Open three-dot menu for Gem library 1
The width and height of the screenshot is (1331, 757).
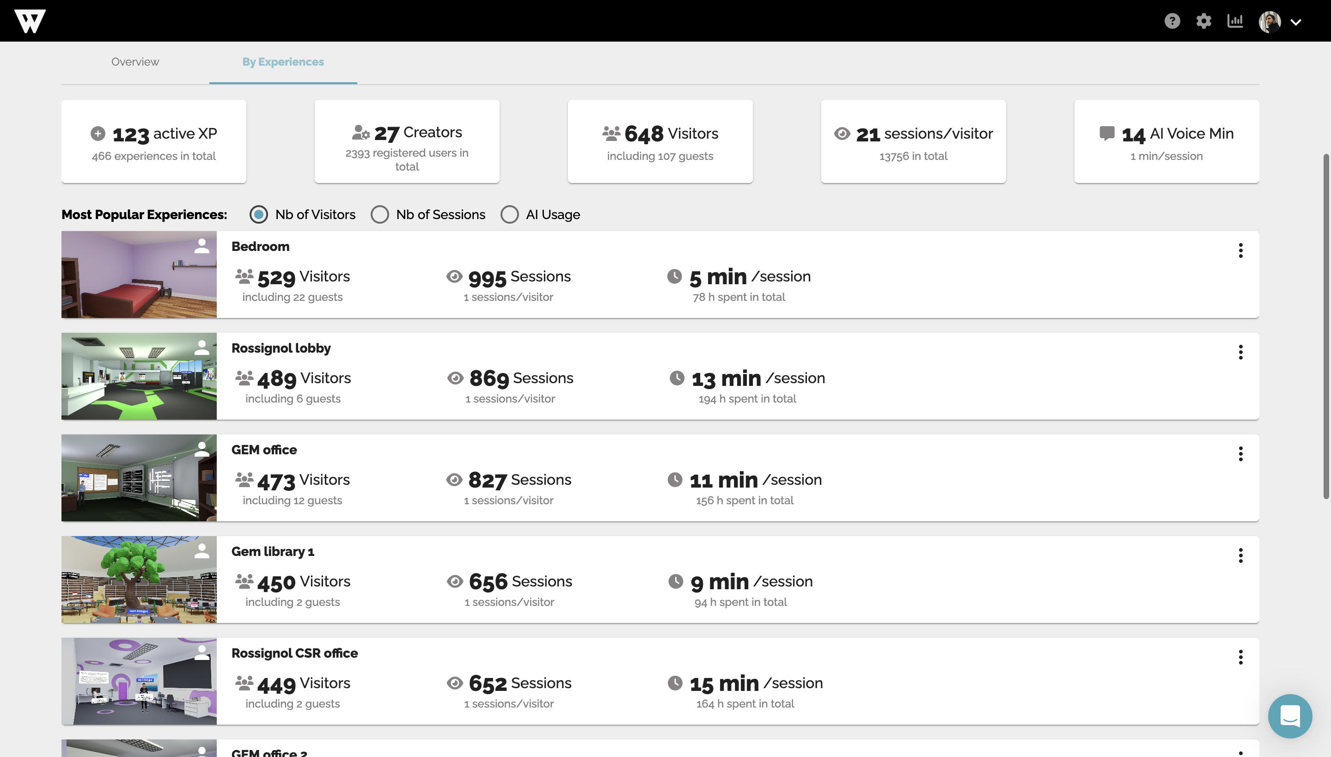pos(1240,556)
